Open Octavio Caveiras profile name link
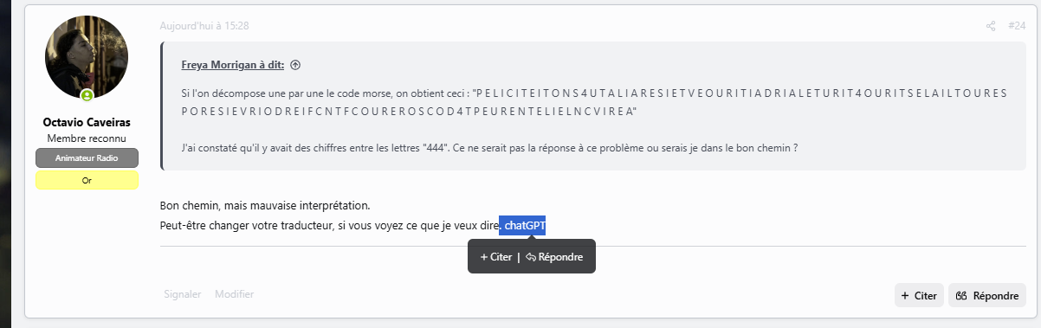 tap(87, 122)
